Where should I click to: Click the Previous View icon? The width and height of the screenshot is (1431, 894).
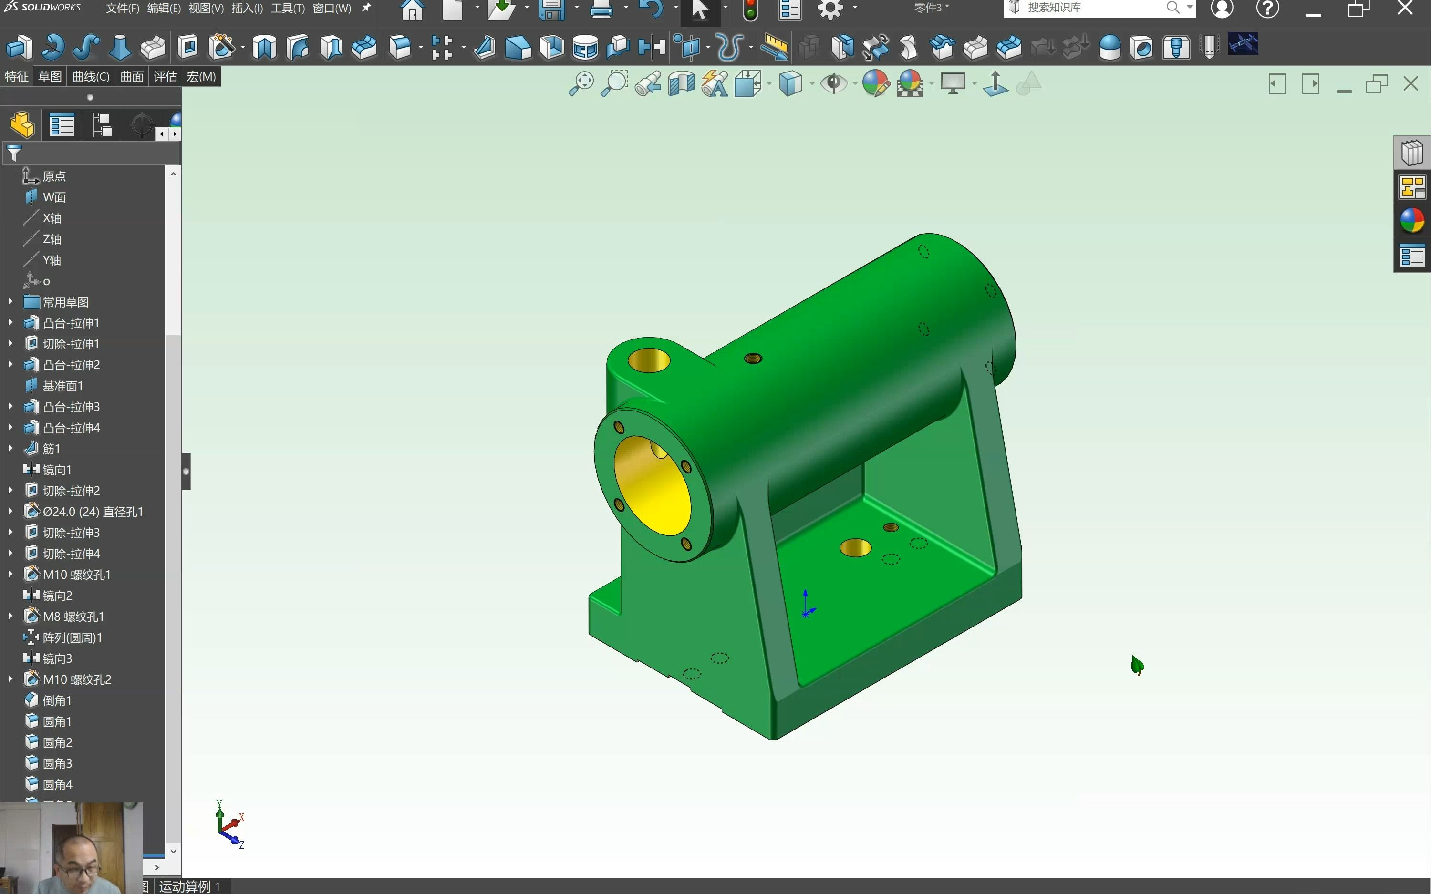(648, 83)
